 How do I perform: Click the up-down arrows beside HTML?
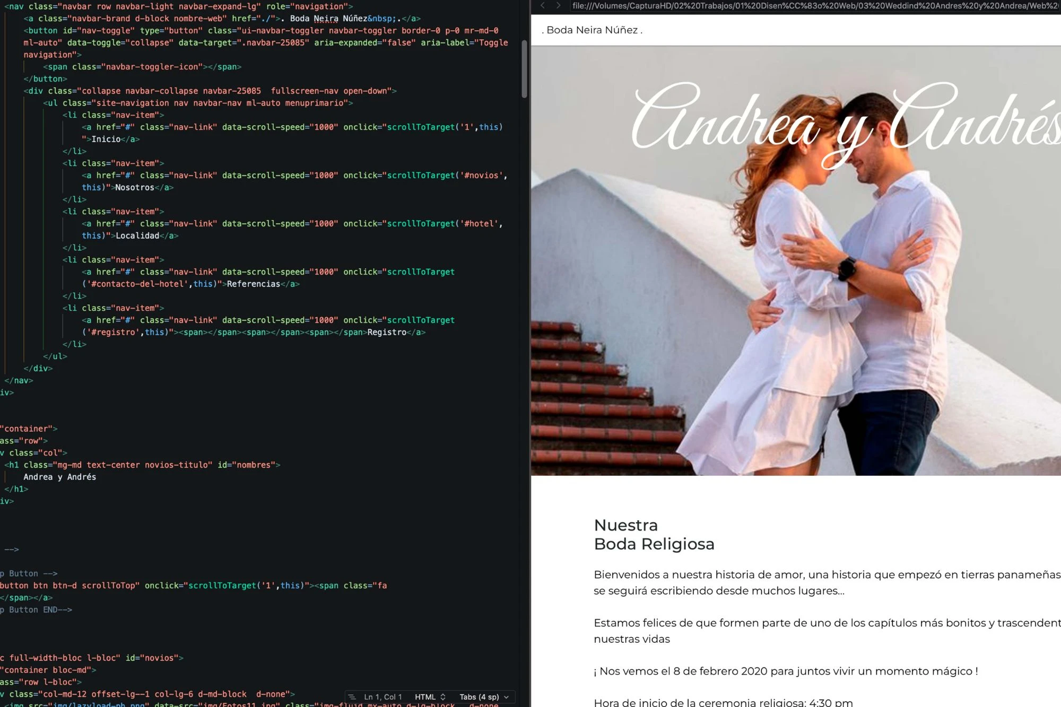pos(443,697)
